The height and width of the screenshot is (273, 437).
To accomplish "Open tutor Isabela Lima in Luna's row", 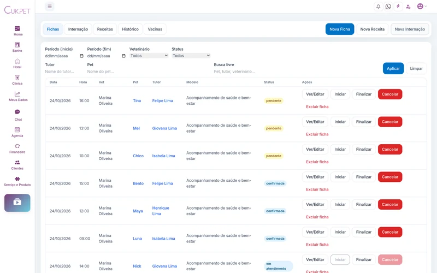I will pos(163,239).
